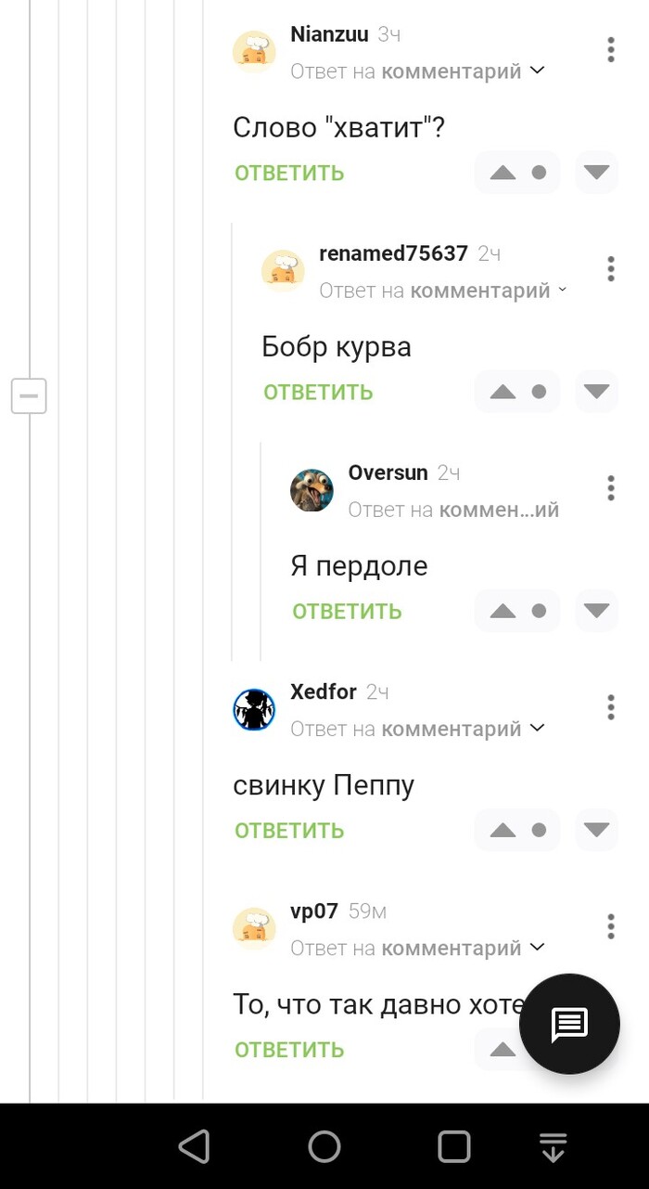Viewport: 649px width, 1189px height.
Task: Tap the Android back navigation button
Action: tap(195, 1146)
